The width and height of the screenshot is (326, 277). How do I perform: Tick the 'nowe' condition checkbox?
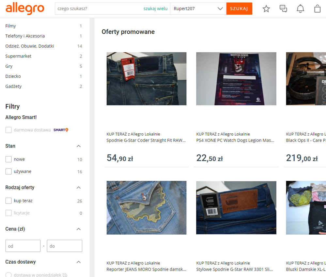click(8, 159)
